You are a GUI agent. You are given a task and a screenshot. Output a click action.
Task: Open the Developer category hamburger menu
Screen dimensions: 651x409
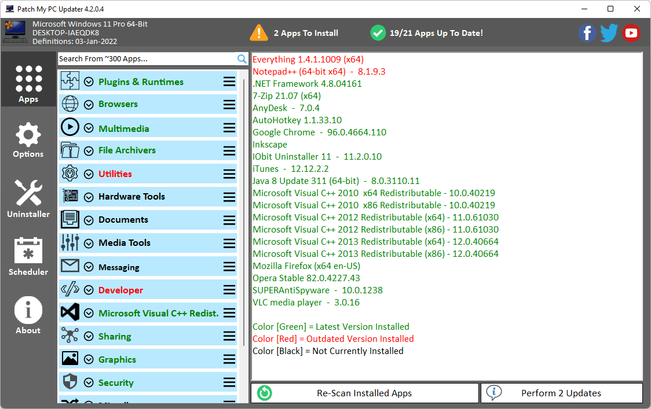[x=229, y=289]
